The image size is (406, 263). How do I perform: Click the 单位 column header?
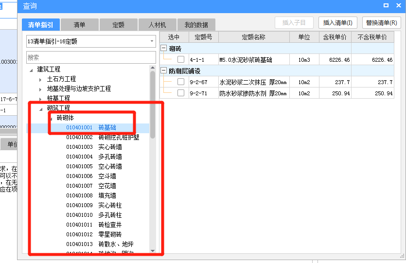[x=304, y=37]
